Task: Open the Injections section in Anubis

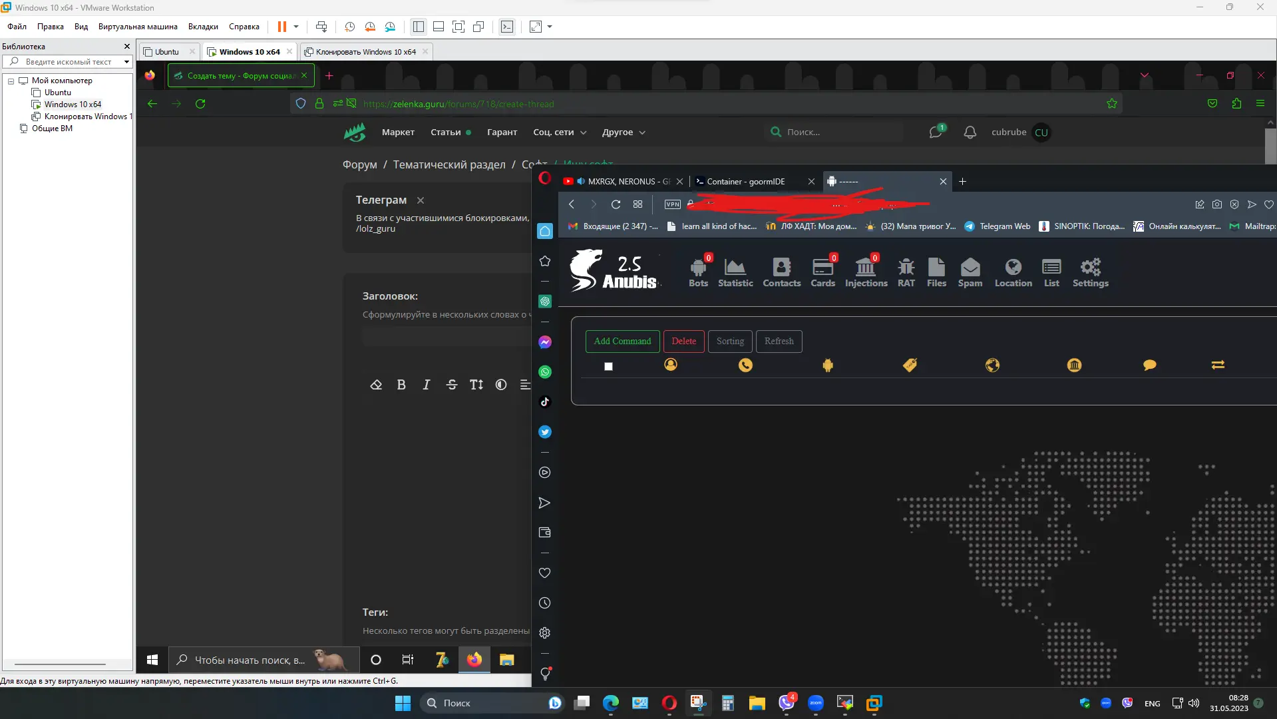Action: (866, 272)
